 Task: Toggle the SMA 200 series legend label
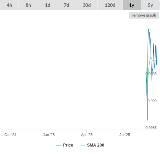tap(96, 145)
